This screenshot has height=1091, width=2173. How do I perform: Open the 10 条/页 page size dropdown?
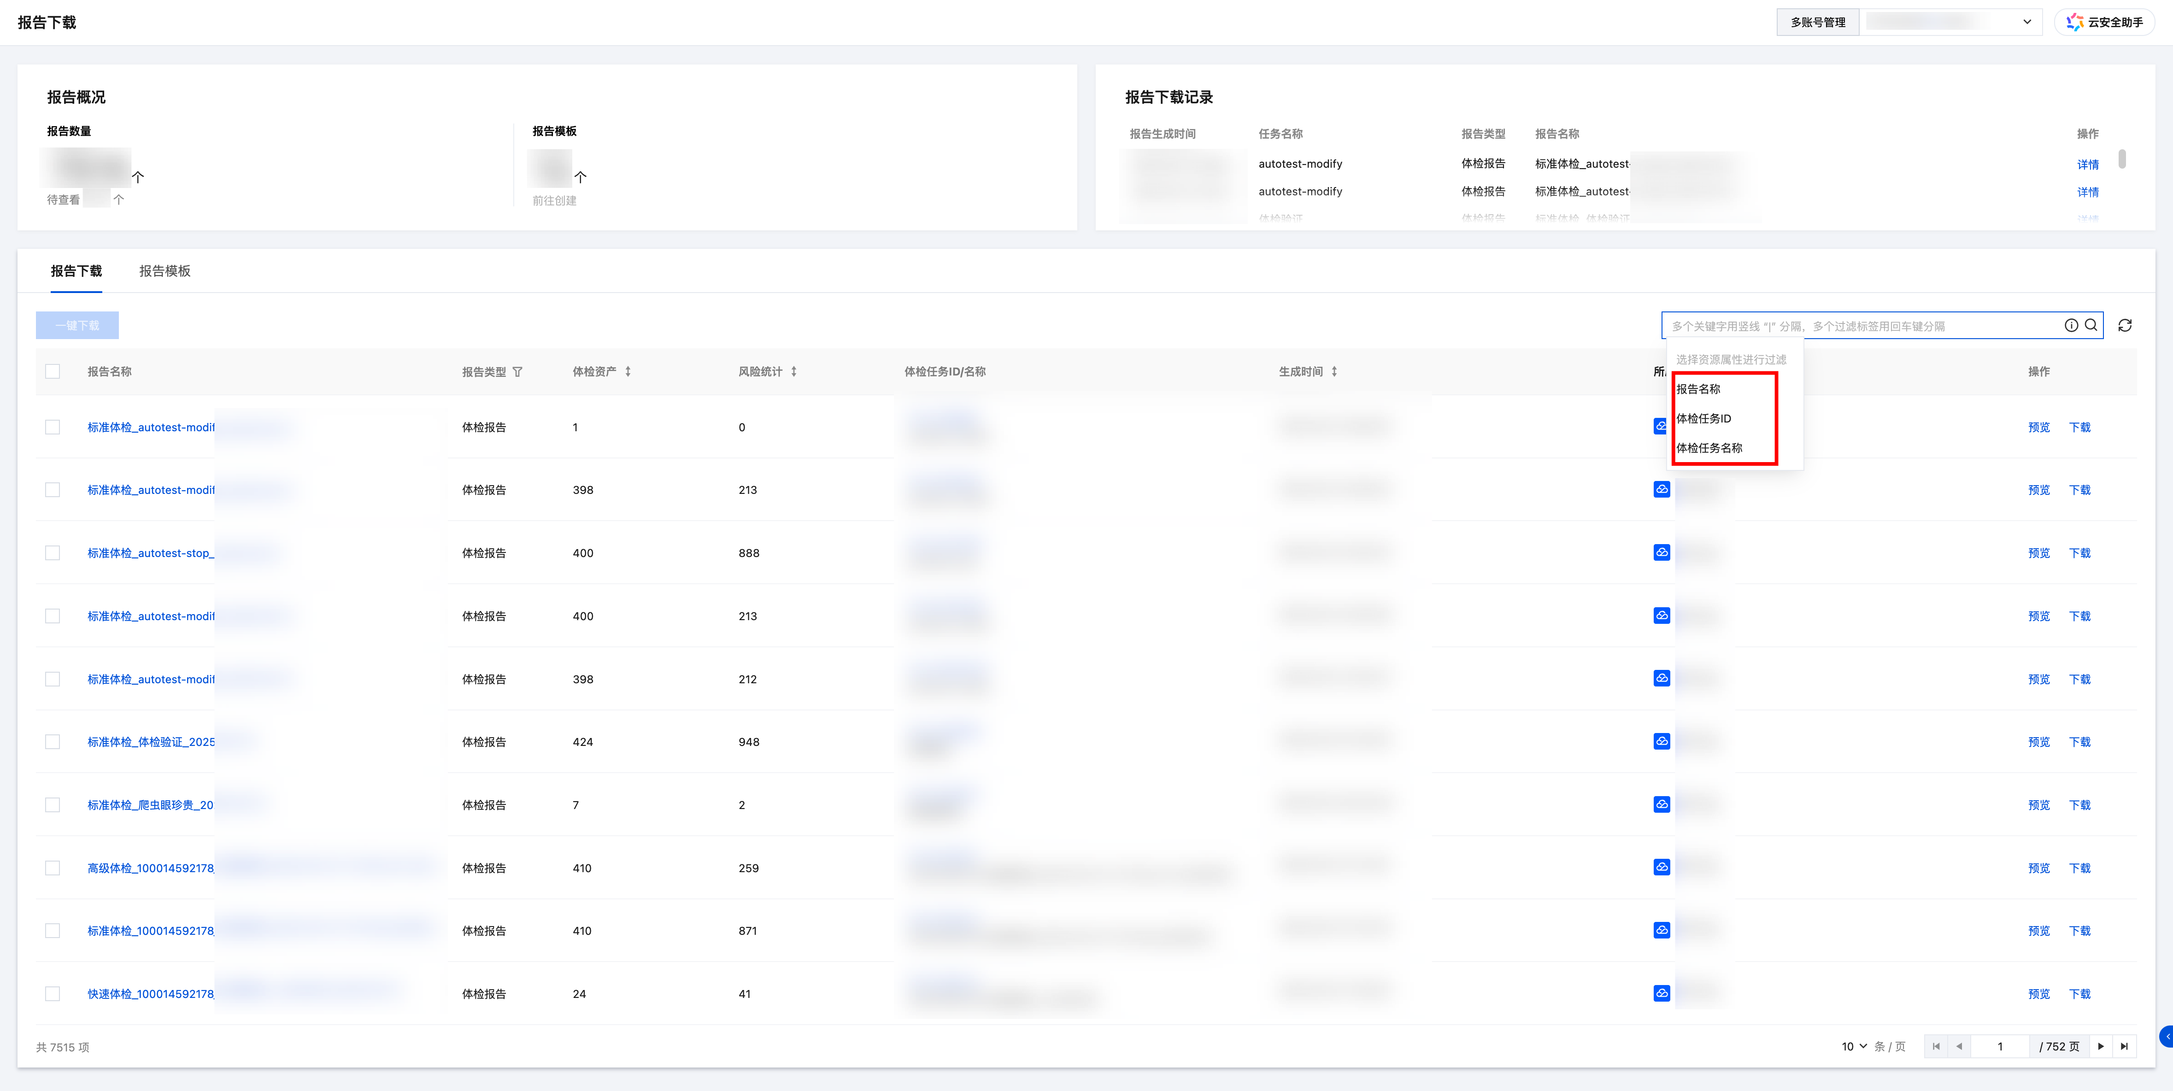(x=1854, y=1046)
